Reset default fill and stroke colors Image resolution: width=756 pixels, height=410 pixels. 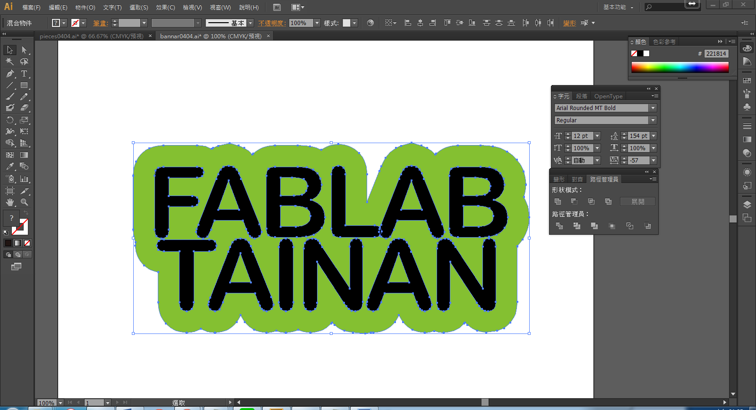pos(6,232)
